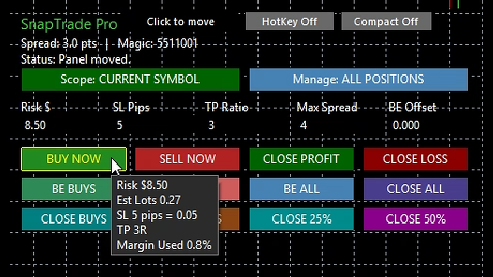
Task: Click the CLOSE ALL button
Action: click(x=416, y=189)
